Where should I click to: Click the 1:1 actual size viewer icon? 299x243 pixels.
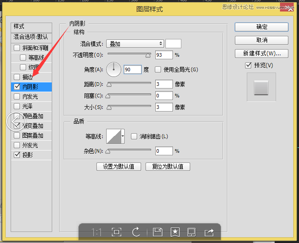coord(96,232)
